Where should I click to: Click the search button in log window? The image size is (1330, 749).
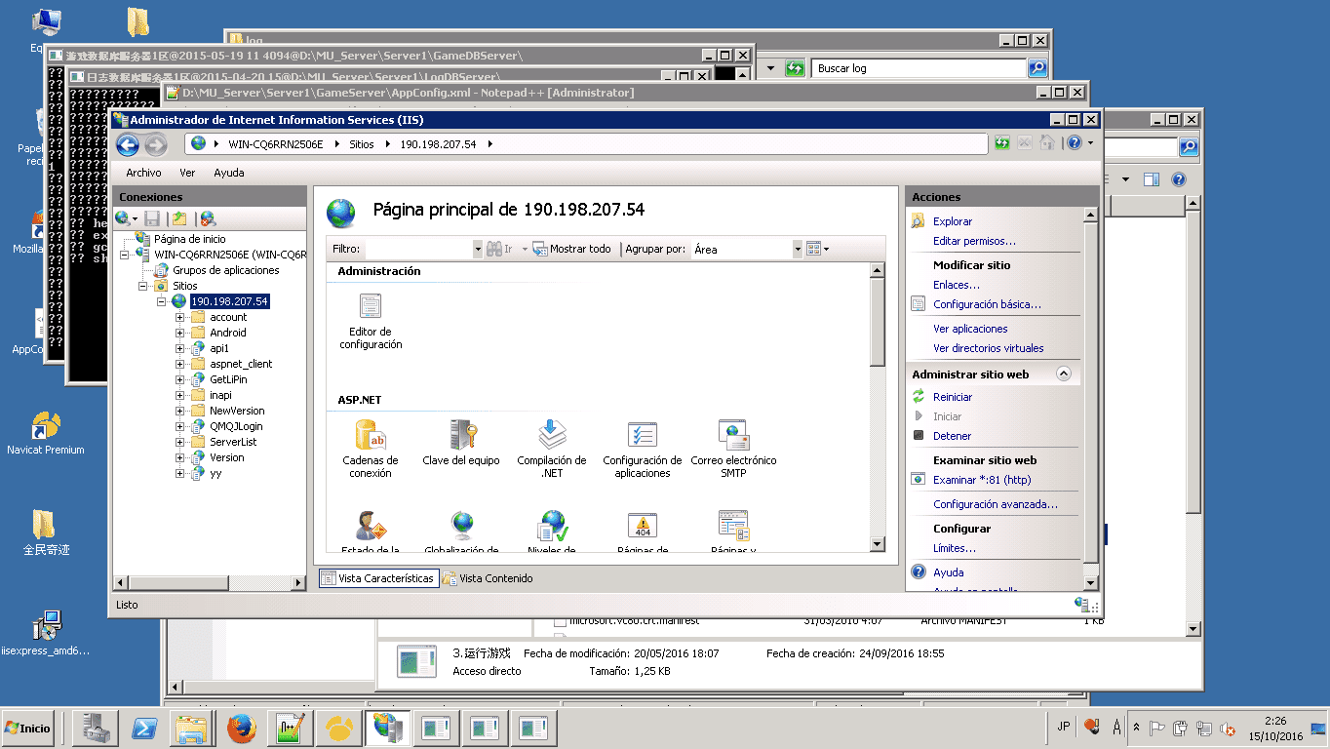point(1037,68)
